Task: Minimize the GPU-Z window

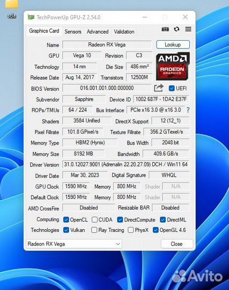Action: click(145, 17)
